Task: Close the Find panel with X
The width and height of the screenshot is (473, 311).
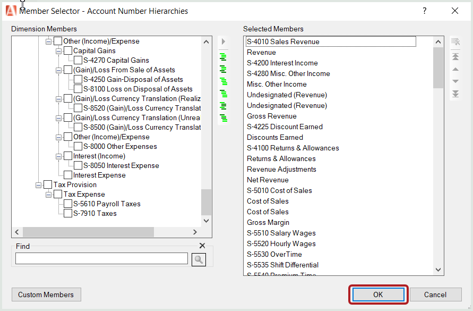Action: (x=202, y=246)
